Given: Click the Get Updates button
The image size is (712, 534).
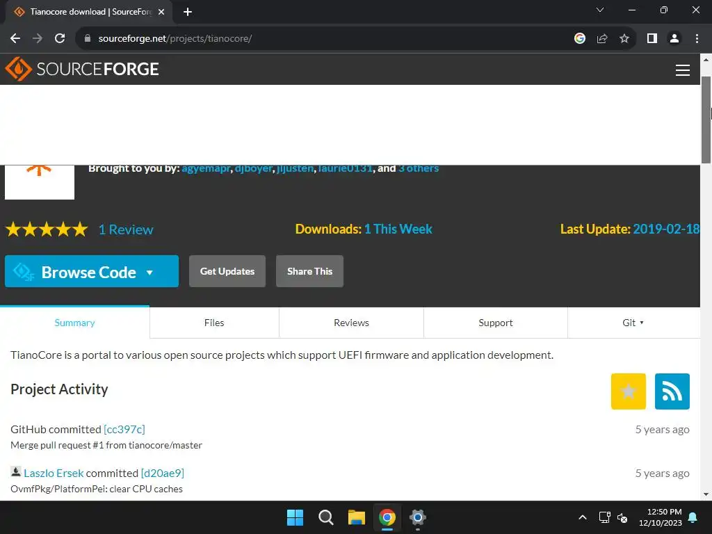Looking at the screenshot, I should coord(227,271).
